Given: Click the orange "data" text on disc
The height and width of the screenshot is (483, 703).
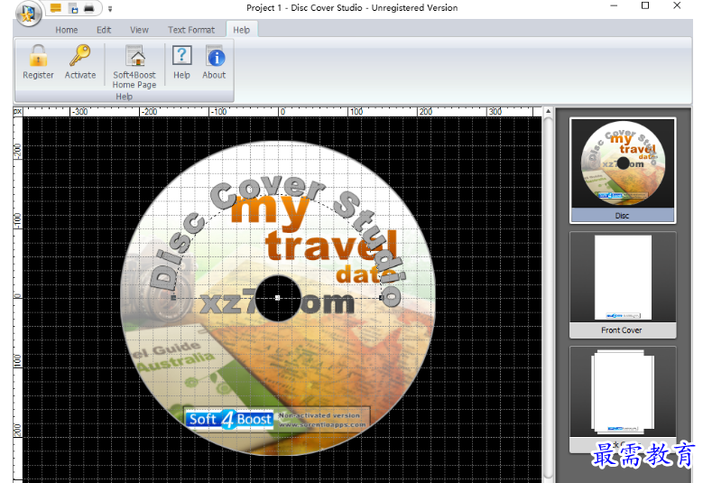Looking at the screenshot, I should click(x=366, y=274).
